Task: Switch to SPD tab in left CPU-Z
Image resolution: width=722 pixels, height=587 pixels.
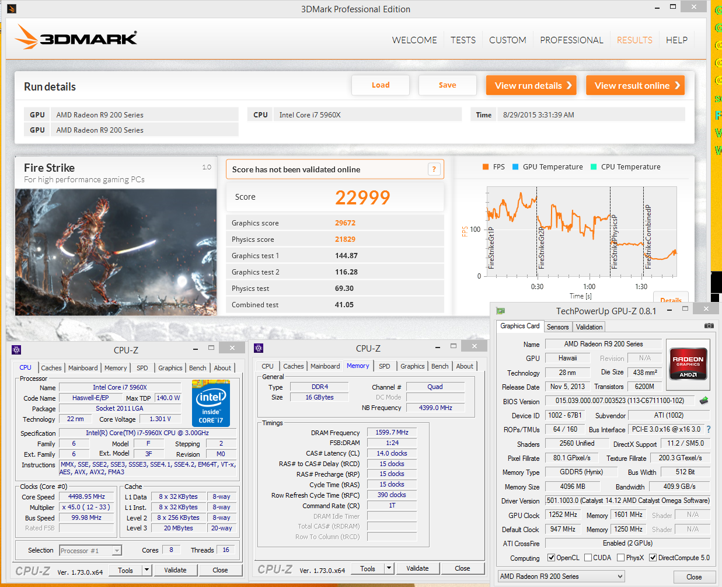Action: pyautogui.click(x=142, y=368)
